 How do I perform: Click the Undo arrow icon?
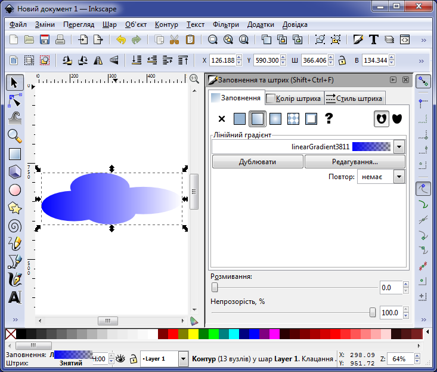(121, 40)
